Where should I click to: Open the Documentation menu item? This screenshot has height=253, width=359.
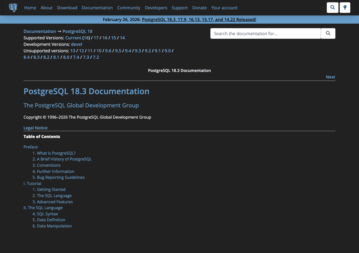(97, 8)
